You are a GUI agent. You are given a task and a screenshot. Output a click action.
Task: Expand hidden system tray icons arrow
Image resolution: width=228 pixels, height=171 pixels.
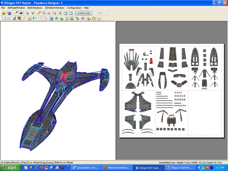[x=199, y=168]
